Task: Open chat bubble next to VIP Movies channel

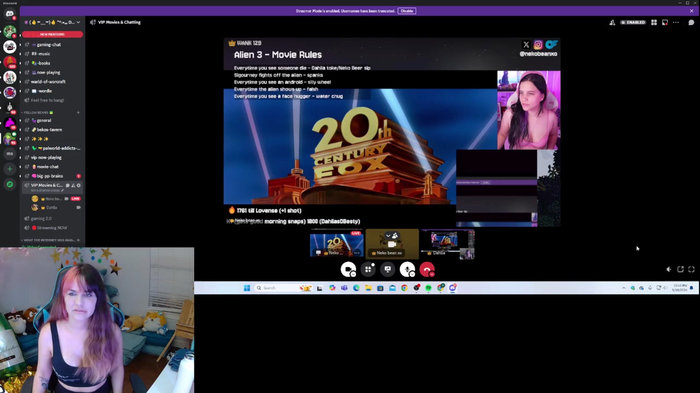Action: coord(68,186)
